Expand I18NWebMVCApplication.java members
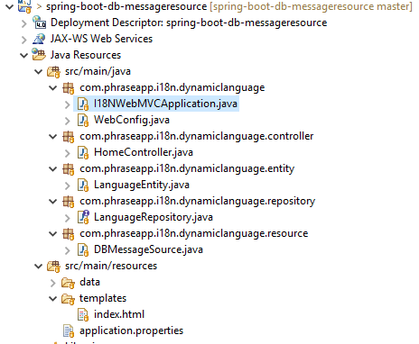Screen dimensions: 419x344 click(x=68, y=104)
